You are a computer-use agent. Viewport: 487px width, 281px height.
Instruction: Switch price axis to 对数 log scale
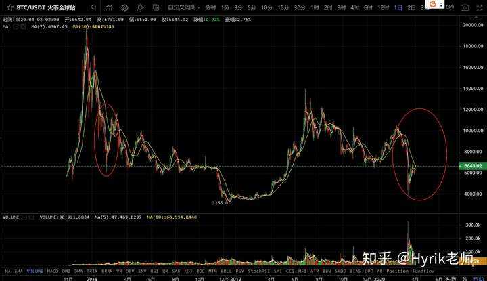pos(450,278)
